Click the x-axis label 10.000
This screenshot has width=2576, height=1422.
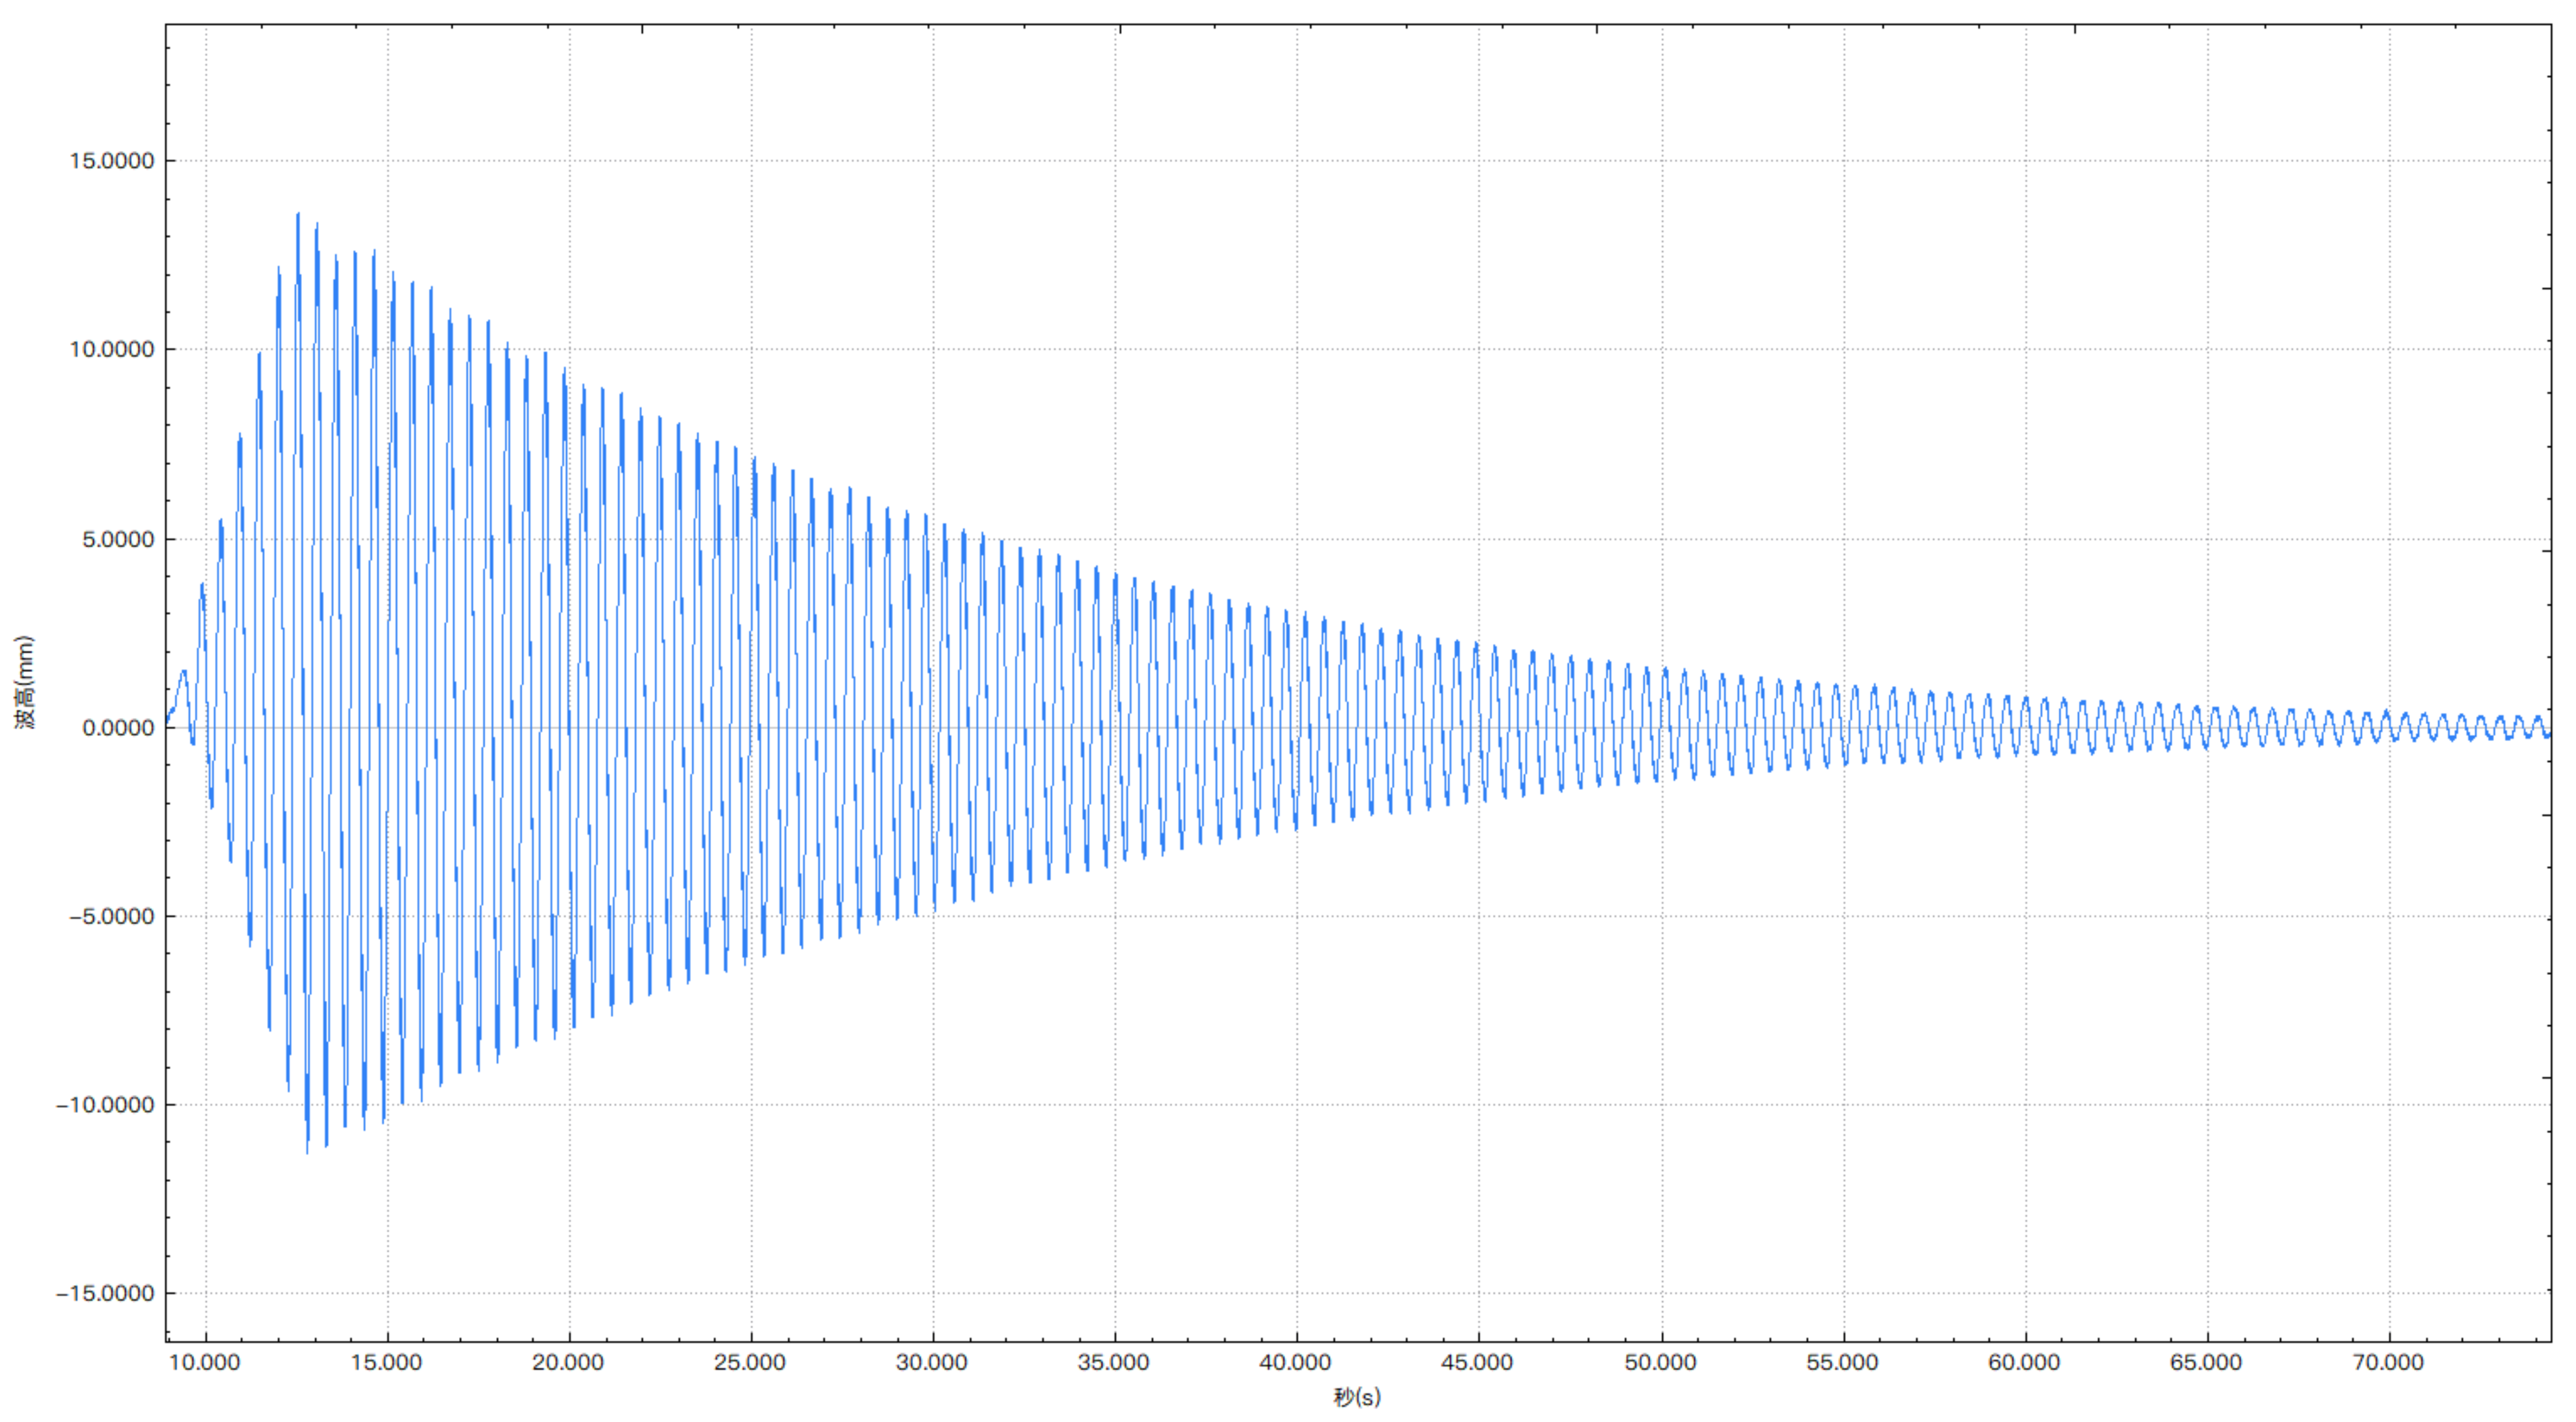pos(205,1363)
